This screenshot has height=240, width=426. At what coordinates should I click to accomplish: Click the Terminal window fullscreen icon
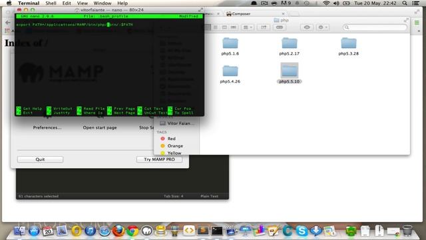tap(200, 10)
